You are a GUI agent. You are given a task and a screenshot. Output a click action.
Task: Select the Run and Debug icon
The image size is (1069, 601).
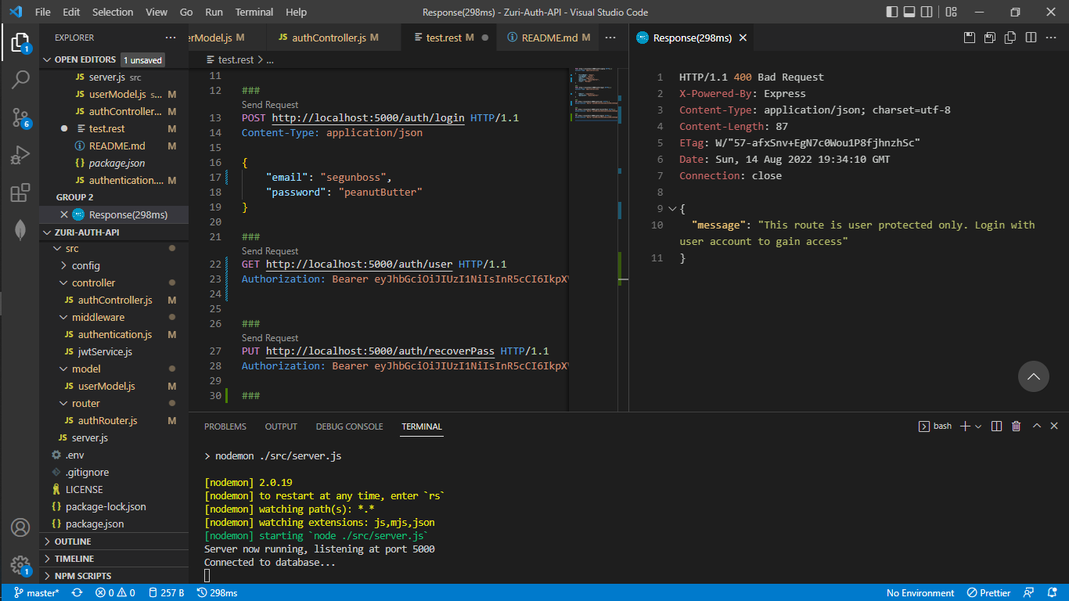pyautogui.click(x=20, y=153)
